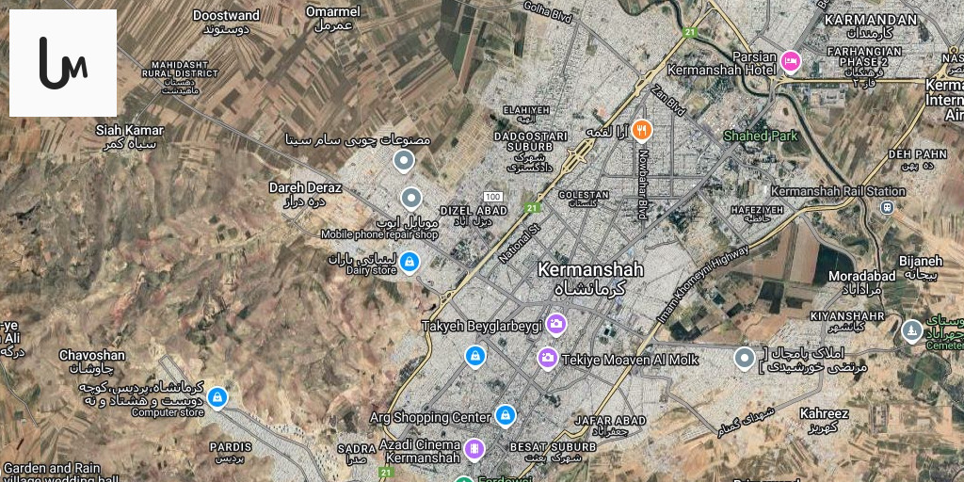Click the Mobile phone repair shop label
The height and width of the screenshot is (482, 964).
coord(379,234)
